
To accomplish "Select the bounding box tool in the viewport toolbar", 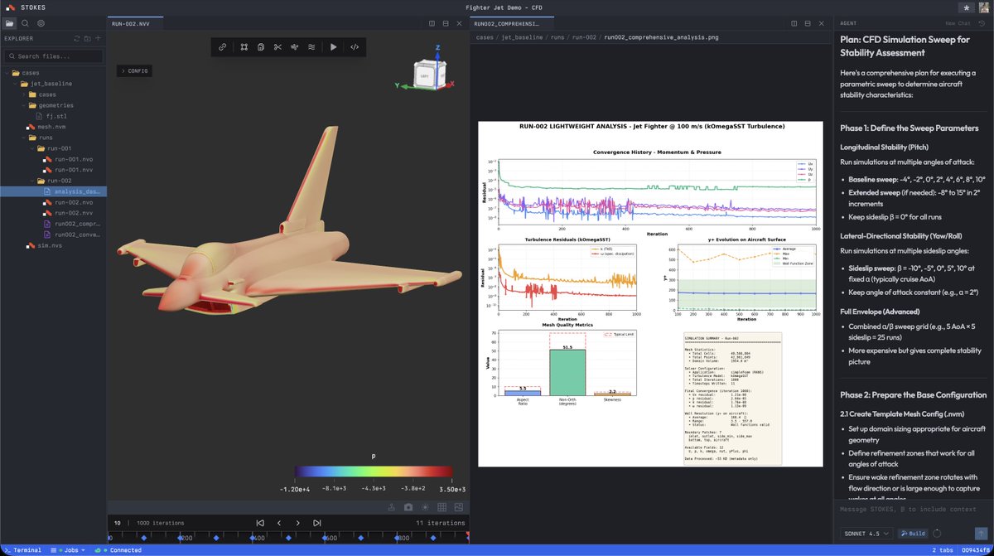I will (244, 47).
